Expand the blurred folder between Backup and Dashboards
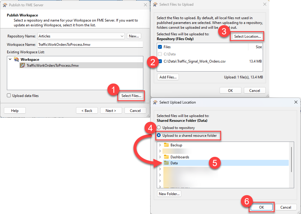The width and height of the screenshot is (301, 214). [x=160, y=151]
